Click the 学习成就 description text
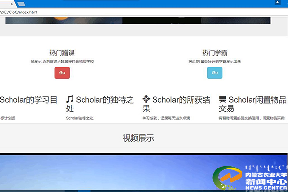Screen dimensions: 288x192 point(166,118)
